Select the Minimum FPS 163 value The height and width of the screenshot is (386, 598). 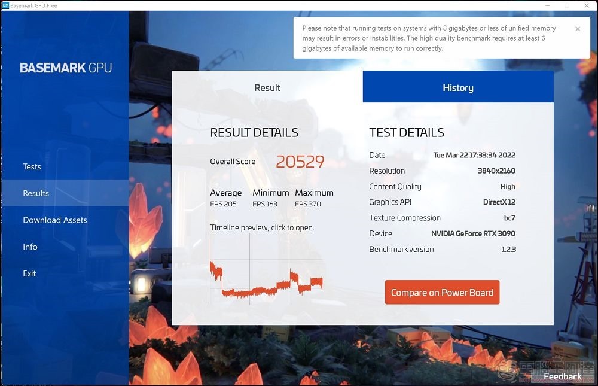pyautogui.click(x=265, y=204)
